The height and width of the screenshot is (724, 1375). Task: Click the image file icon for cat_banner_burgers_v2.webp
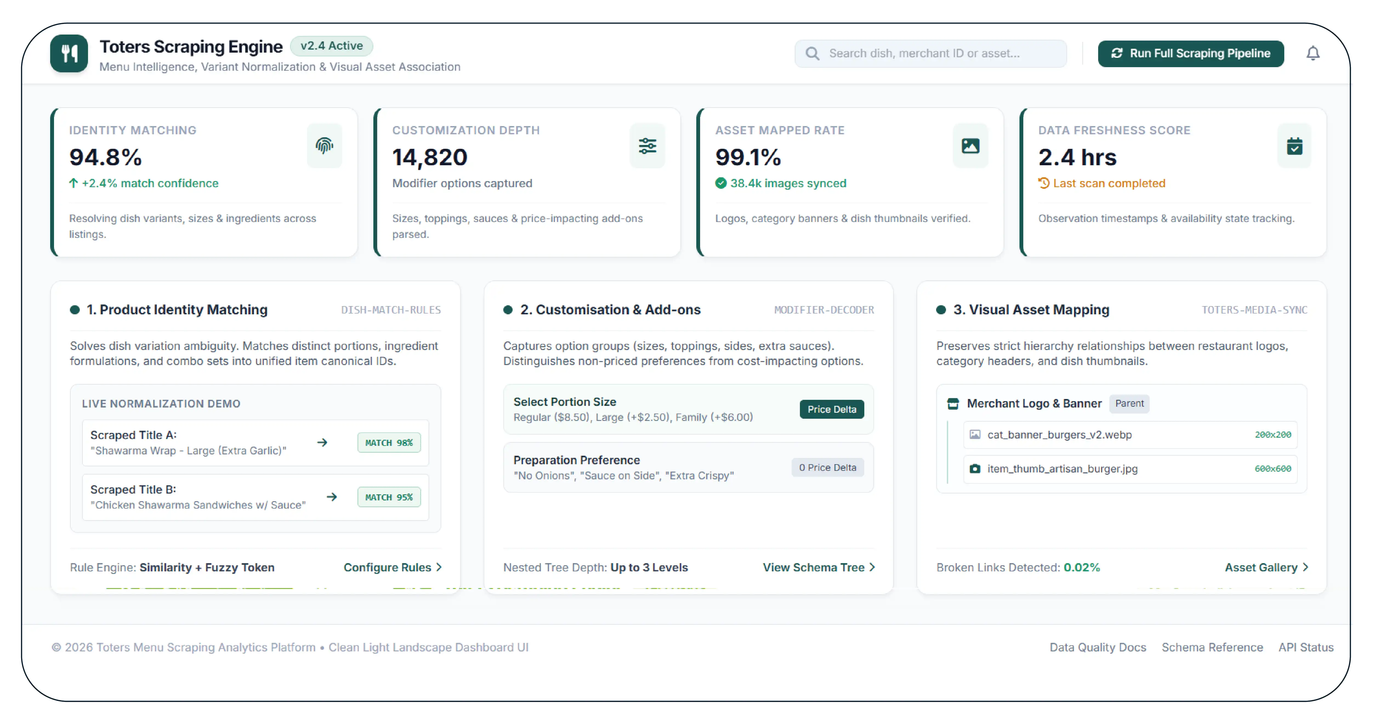point(975,434)
